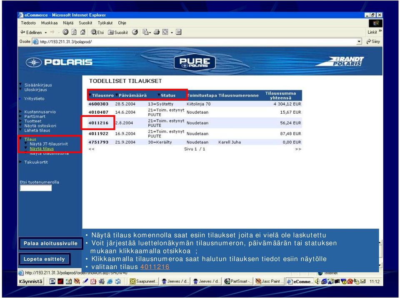Click the speaker volume tray icon
Image resolution: width=400 pixels, height=298 pixels.
click(317, 281)
